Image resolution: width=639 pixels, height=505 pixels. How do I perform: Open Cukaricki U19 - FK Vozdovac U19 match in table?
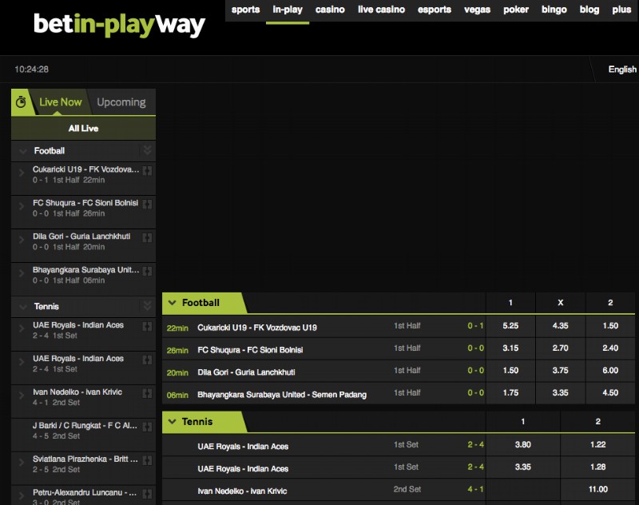(x=256, y=328)
